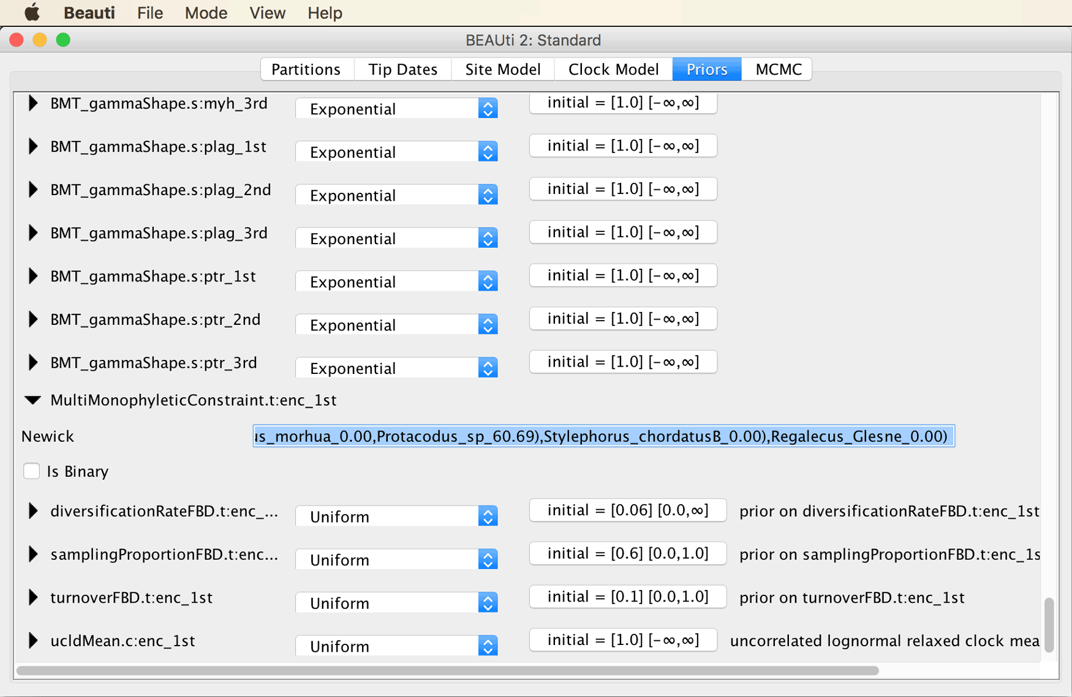Click initial value button for ptr_3rd gammaShape
The image size is (1072, 697).
click(x=623, y=362)
